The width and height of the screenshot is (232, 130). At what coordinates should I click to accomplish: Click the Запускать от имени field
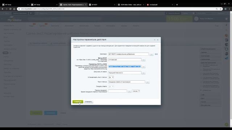(x=125, y=73)
